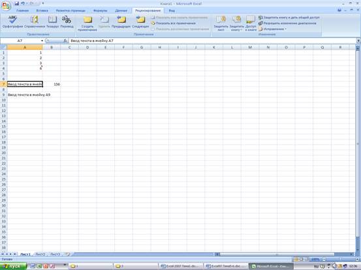The image size is (361, 270).
Task: Expand the Исправления track changes menu
Action: [x=272, y=29]
